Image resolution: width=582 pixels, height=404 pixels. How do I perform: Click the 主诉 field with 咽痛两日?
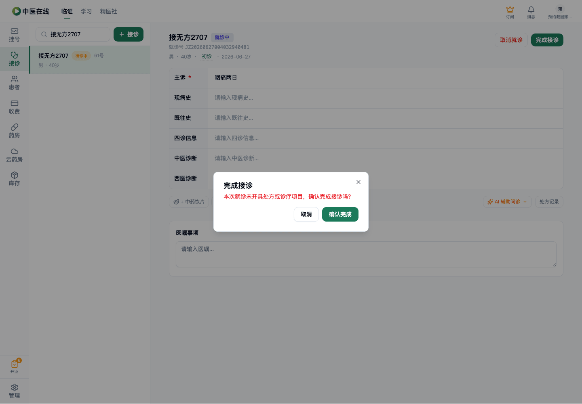(x=386, y=78)
